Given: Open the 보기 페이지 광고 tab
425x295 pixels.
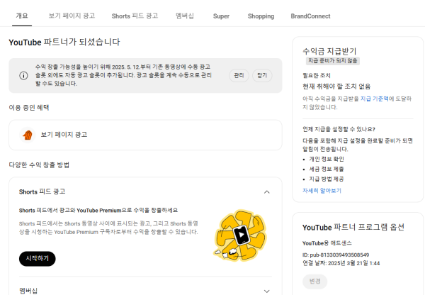Looking at the screenshot, I should click(72, 16).
